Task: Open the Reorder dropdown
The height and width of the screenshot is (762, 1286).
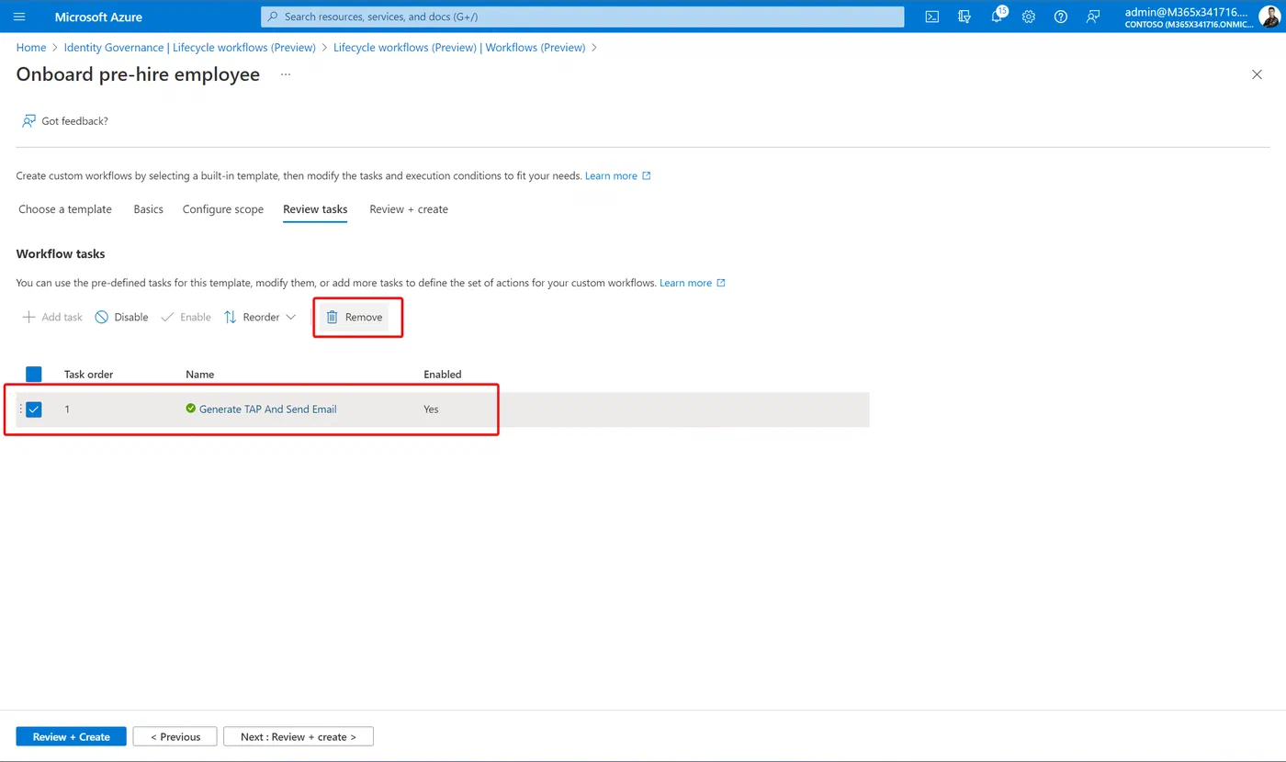Action: pyautogui.click(x=260, y=318)
